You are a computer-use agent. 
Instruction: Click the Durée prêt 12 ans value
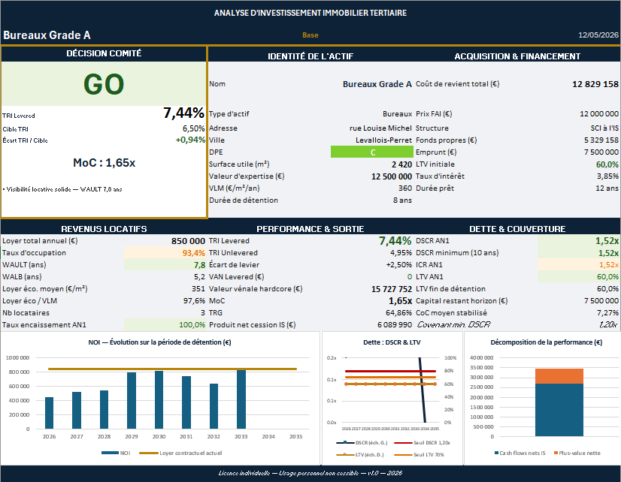(607, 188)
